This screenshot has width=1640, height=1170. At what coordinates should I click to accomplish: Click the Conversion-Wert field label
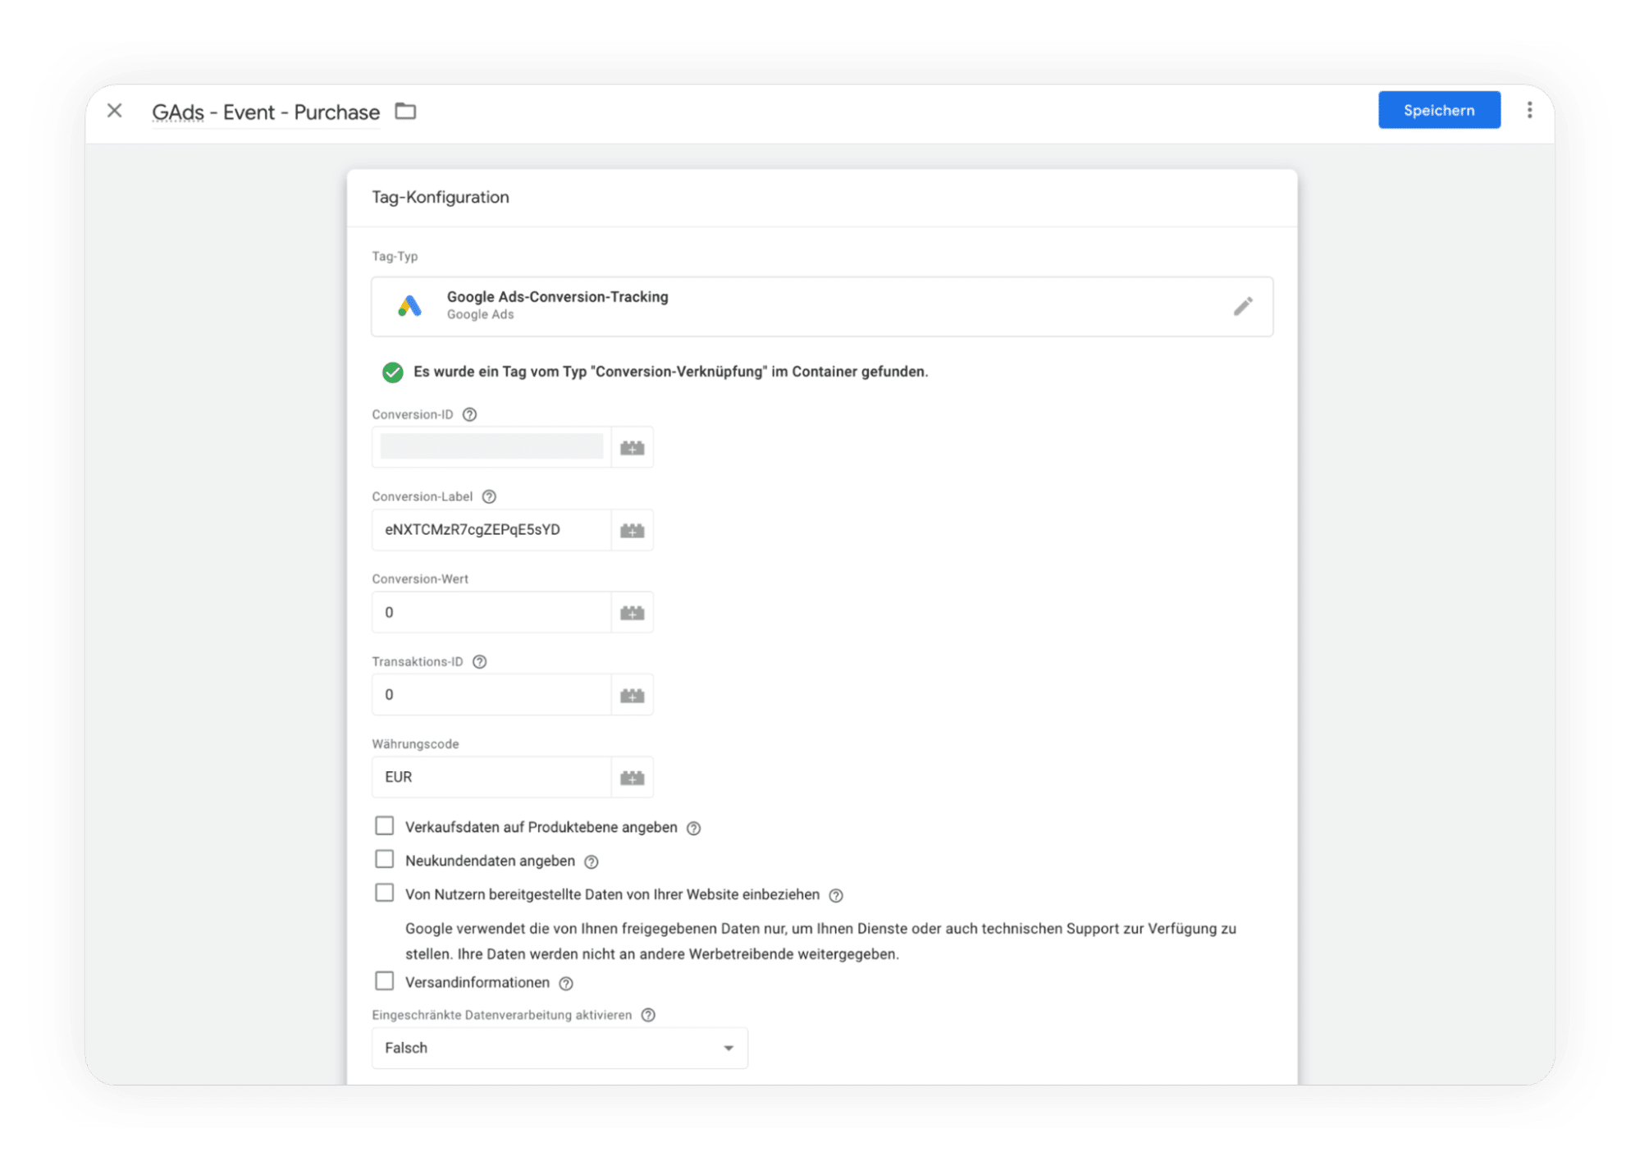pos(420,578)
